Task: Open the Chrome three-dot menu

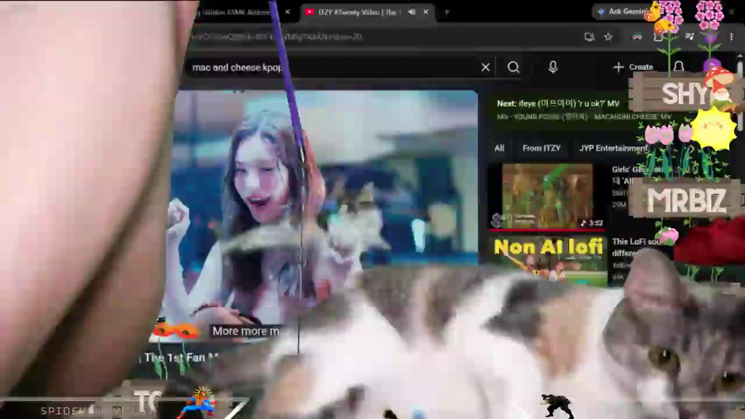Action: coord(731,37)
